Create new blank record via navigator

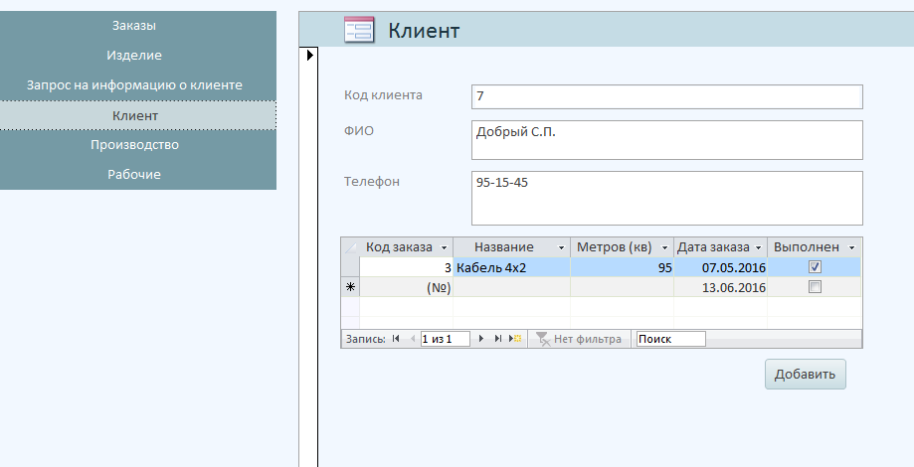tap(514, 339)
